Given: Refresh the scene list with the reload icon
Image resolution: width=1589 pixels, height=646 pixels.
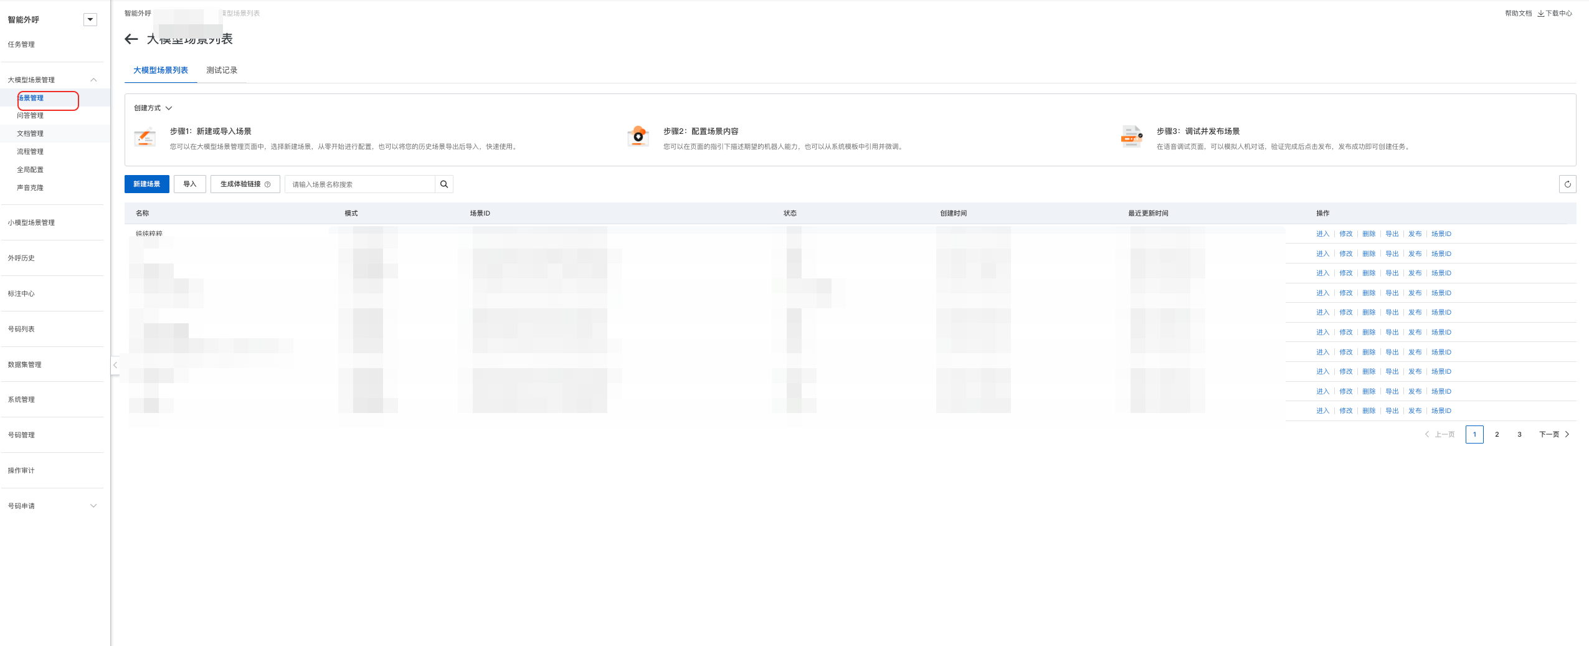Looking at the screenshot, I should coord(1567,184).
